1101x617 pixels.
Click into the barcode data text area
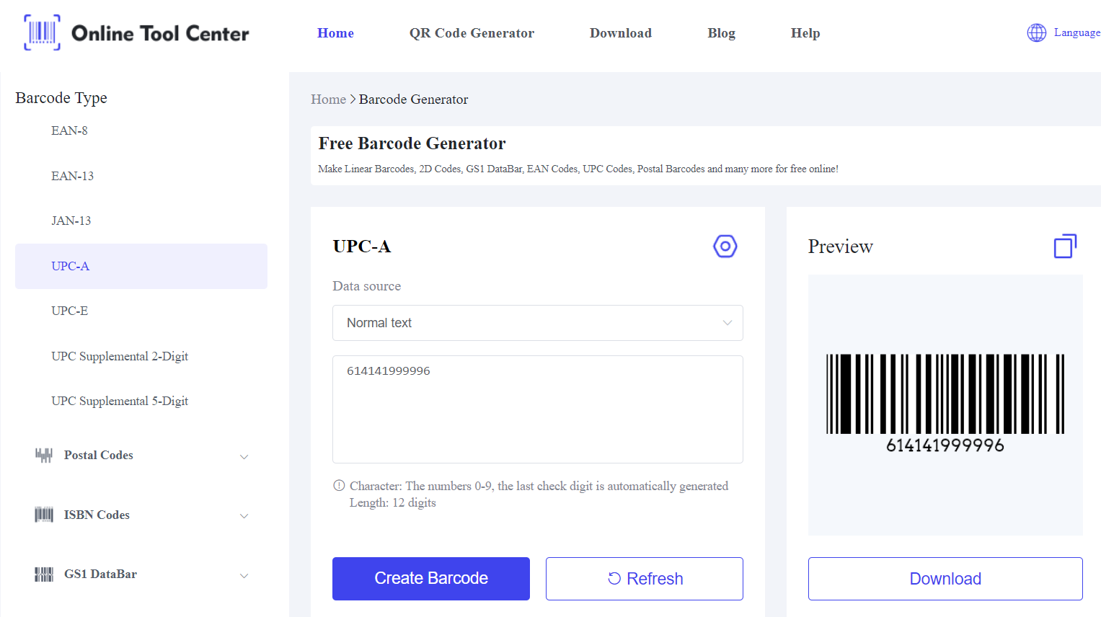tap(538, 409)
